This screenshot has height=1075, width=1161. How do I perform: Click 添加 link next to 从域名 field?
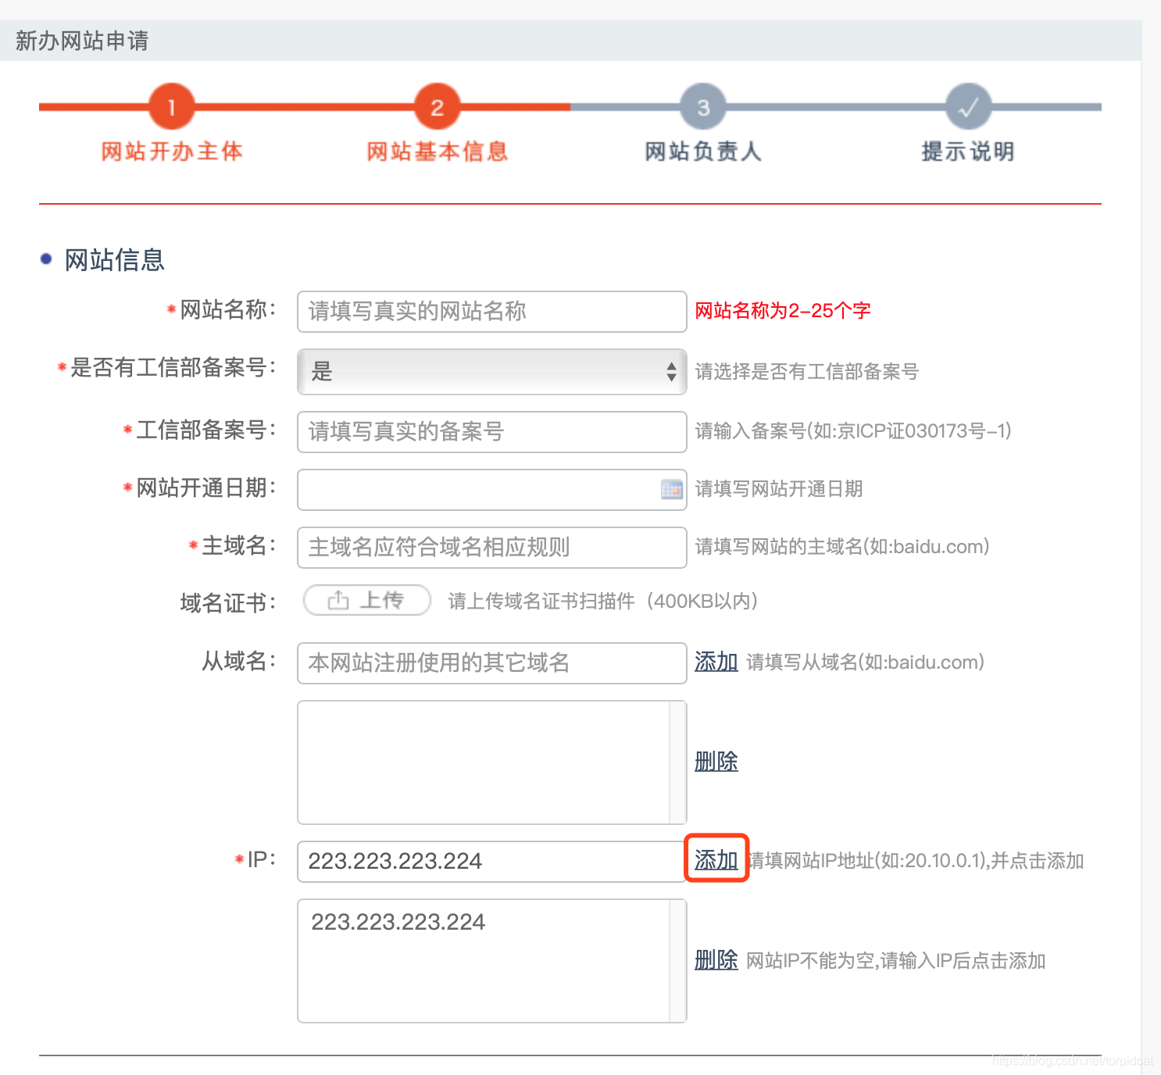(716, 662)
